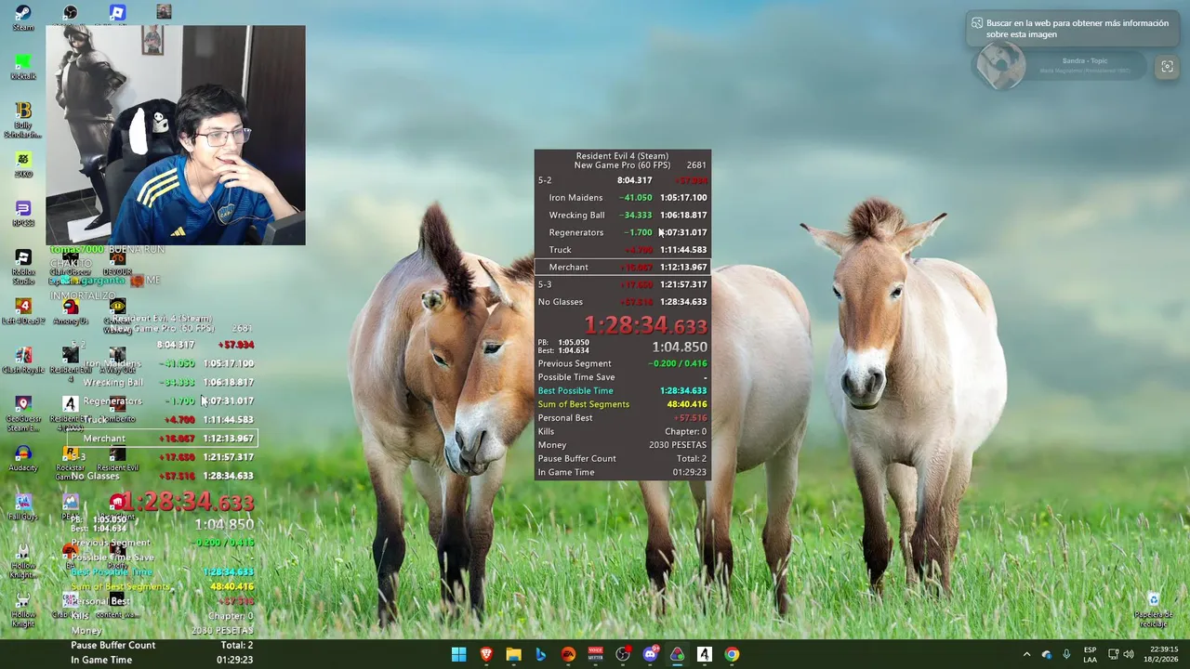The image size is (1190, 669).
Task: Open the OBS Studio desktop shortcut
Action: (70, 12)
